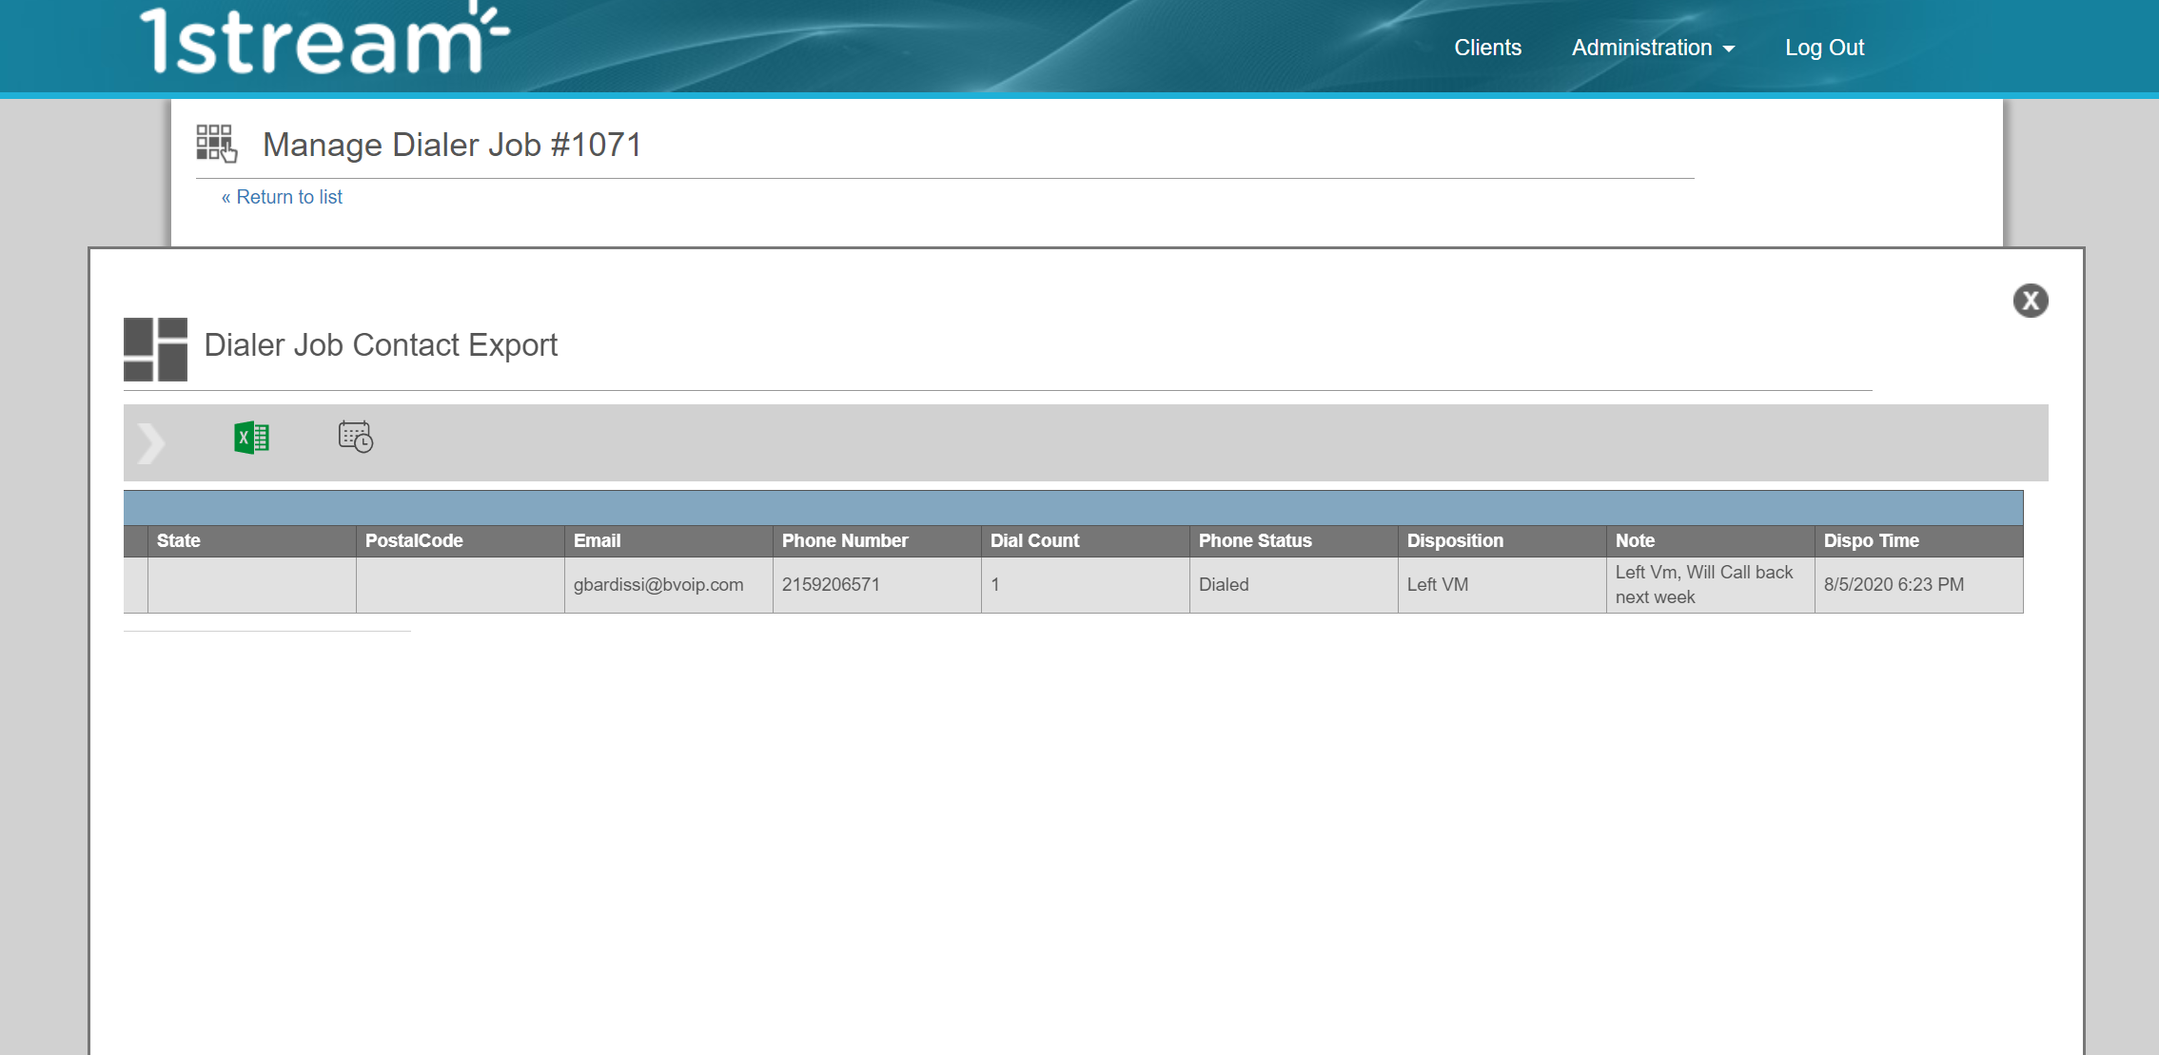Click the Manage Dialer Job grid icon

(x=216, y=144)
